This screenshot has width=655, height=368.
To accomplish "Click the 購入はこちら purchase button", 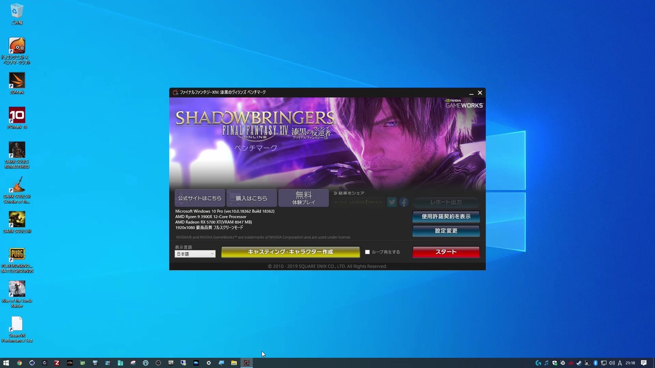I will coord(251,198).
